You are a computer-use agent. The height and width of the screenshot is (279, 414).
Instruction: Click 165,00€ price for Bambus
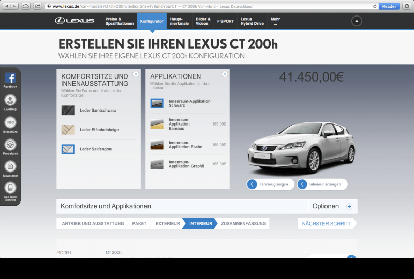coord(219,124)
